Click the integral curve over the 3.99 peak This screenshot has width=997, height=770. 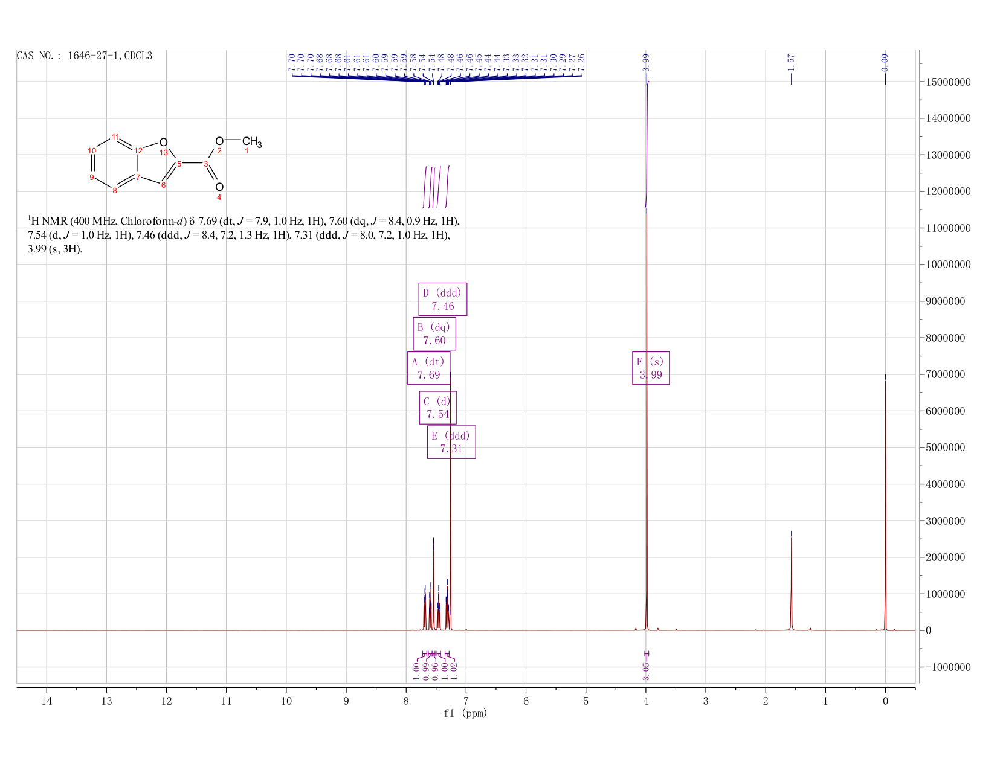(x=647, y=145)
